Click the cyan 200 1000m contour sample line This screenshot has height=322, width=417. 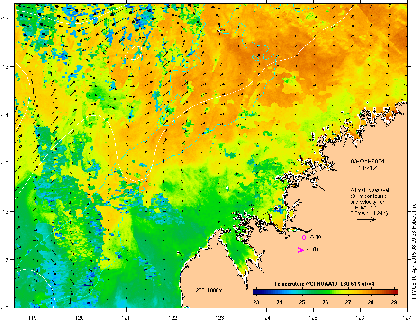[x=205, y=295]
